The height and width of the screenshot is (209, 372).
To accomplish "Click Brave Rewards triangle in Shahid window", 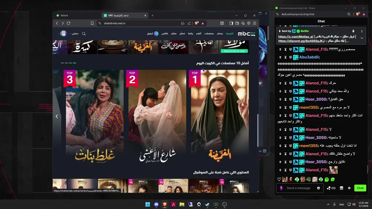I will (x=203, y=23).
